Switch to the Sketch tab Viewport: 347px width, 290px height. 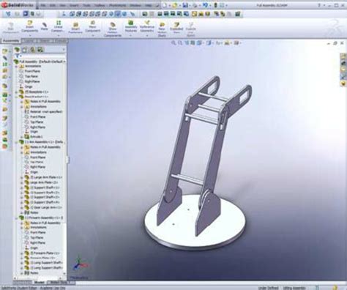coord(44,41)
